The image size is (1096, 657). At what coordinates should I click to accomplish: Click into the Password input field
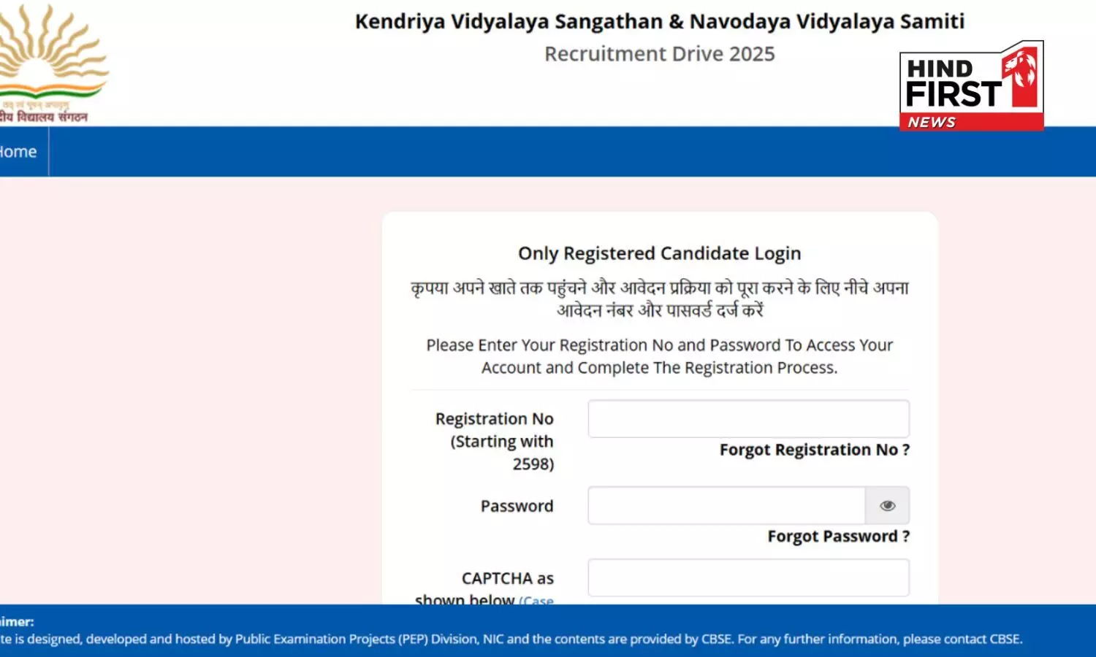(x=726, y=506)
